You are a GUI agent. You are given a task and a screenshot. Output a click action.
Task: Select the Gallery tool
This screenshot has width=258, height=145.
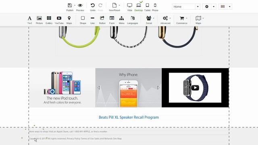point(49,20)
